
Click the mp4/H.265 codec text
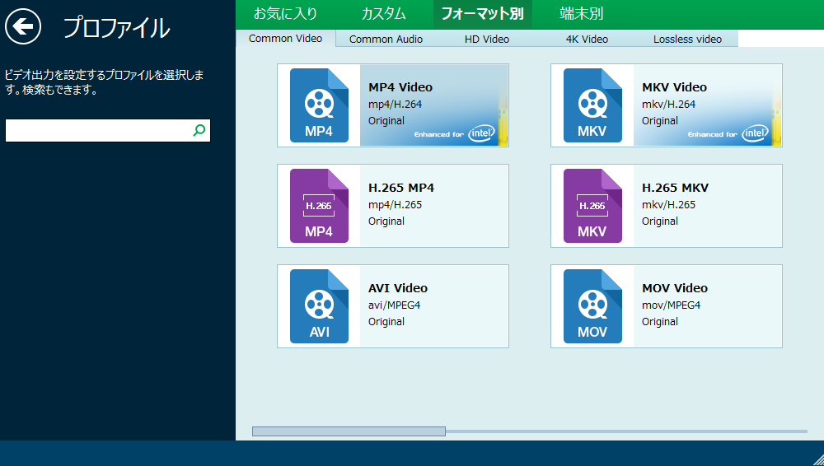[x=396, y=204]
